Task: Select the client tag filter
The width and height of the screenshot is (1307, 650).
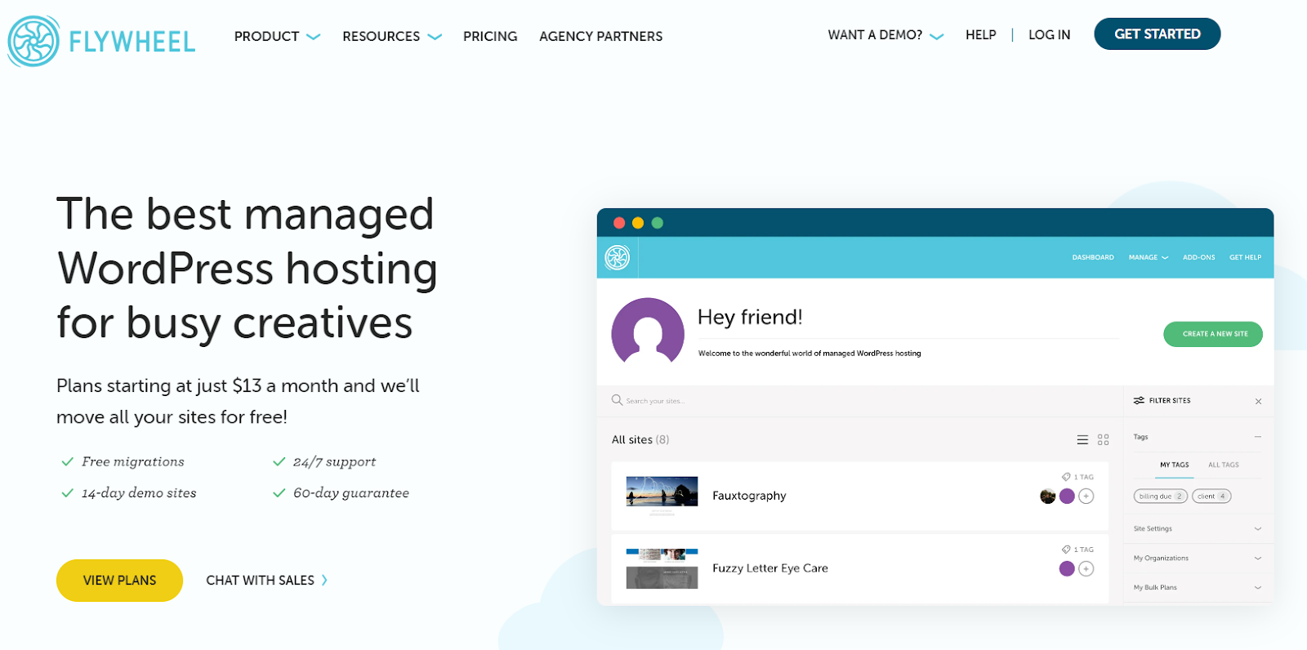Action: tap(1211, 496)
